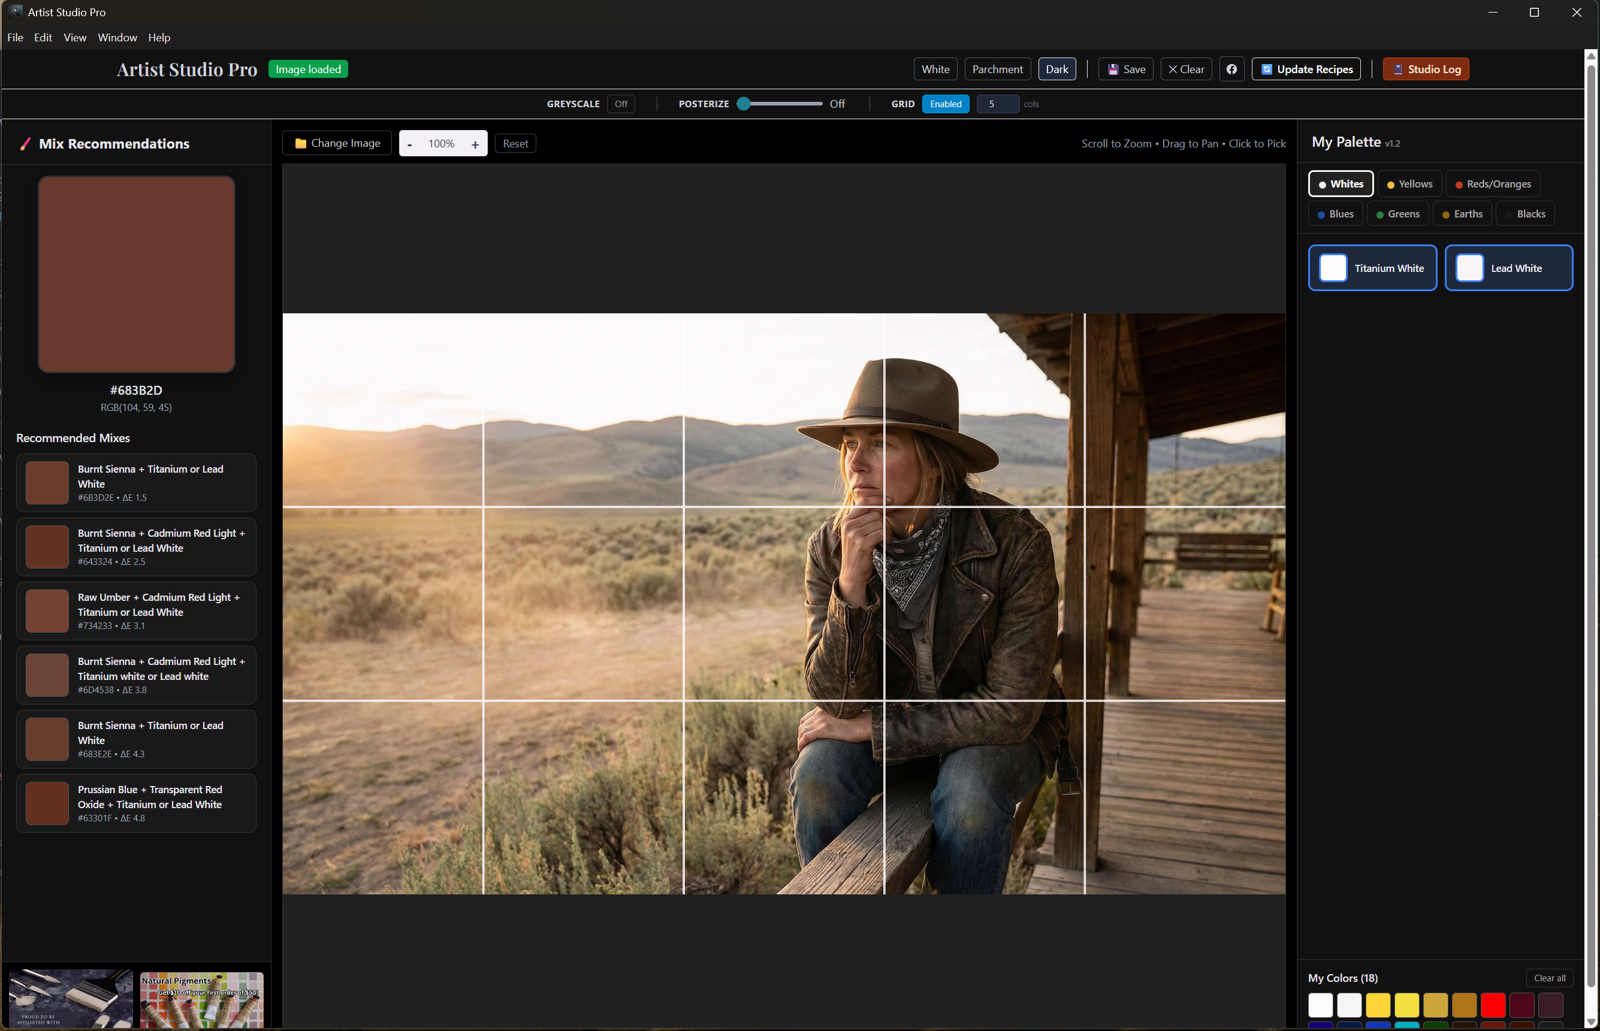Open the View menu
The image size is (1600, 1031).
pos(74,38)
